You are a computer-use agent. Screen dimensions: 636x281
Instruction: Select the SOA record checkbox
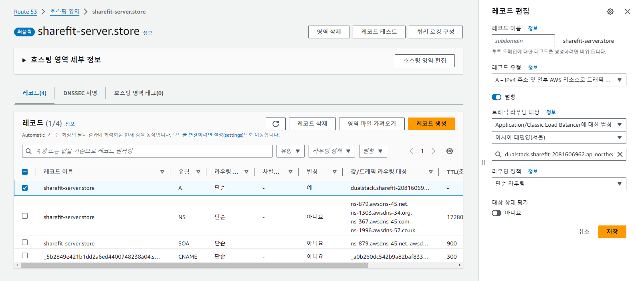[25, 242]
